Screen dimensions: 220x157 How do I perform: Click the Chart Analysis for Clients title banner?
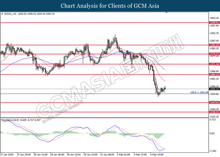point(110,6)
